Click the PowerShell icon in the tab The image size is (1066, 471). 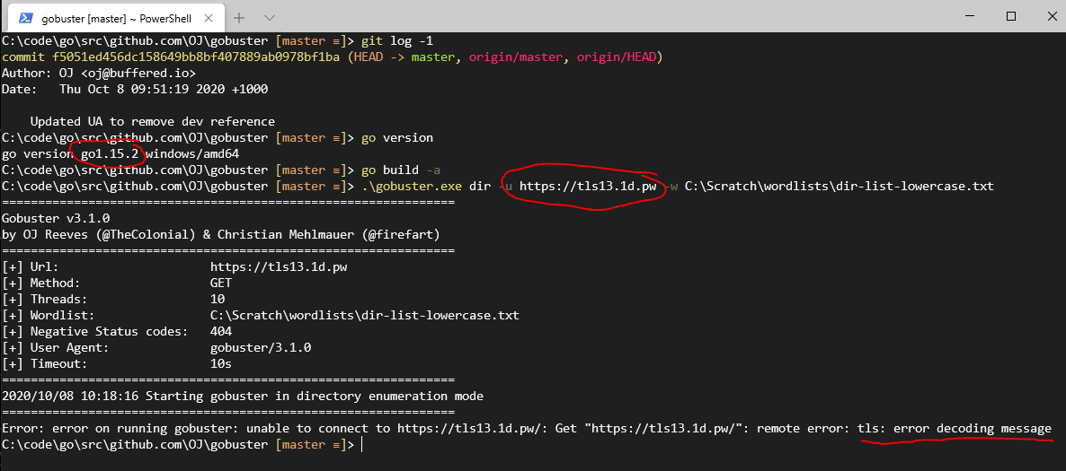(x=26, y=17)
